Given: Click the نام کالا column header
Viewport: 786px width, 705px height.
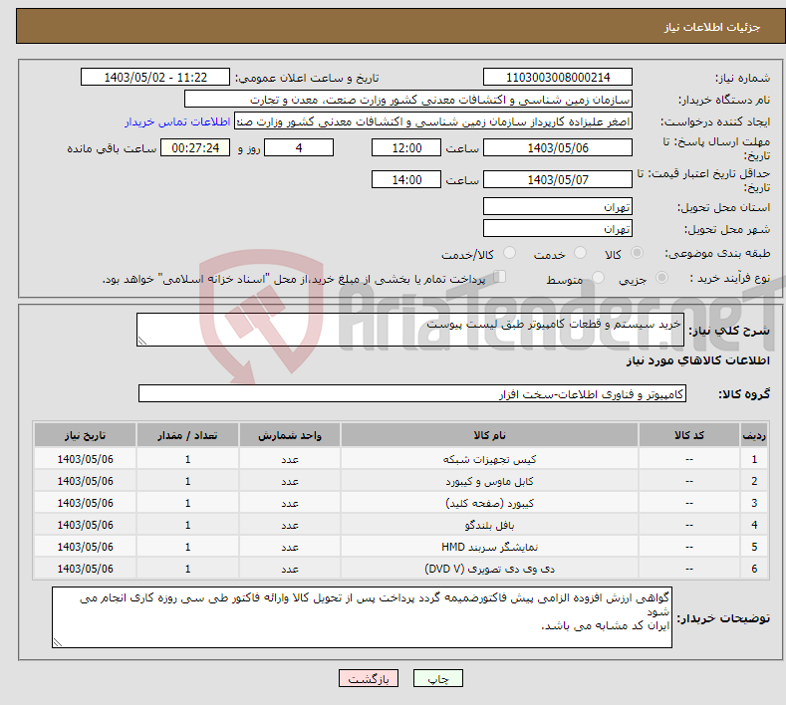Looking at the screenshot, I should 489,435.
